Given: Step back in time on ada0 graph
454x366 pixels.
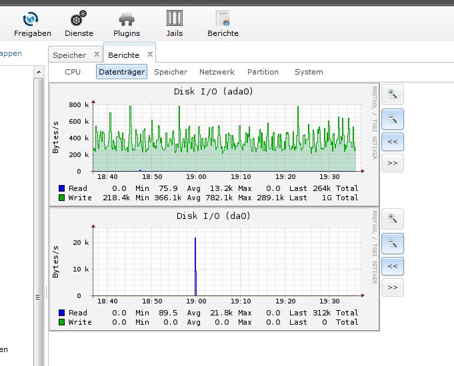Looking at the screenshot, I should (392, 142).
